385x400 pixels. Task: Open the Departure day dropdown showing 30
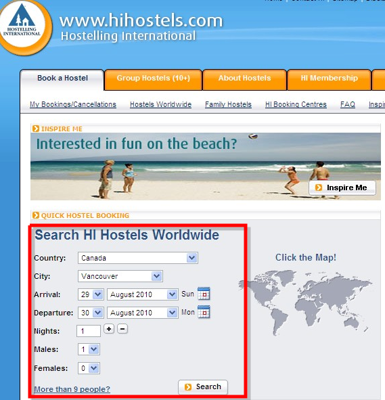click(91, 313)
